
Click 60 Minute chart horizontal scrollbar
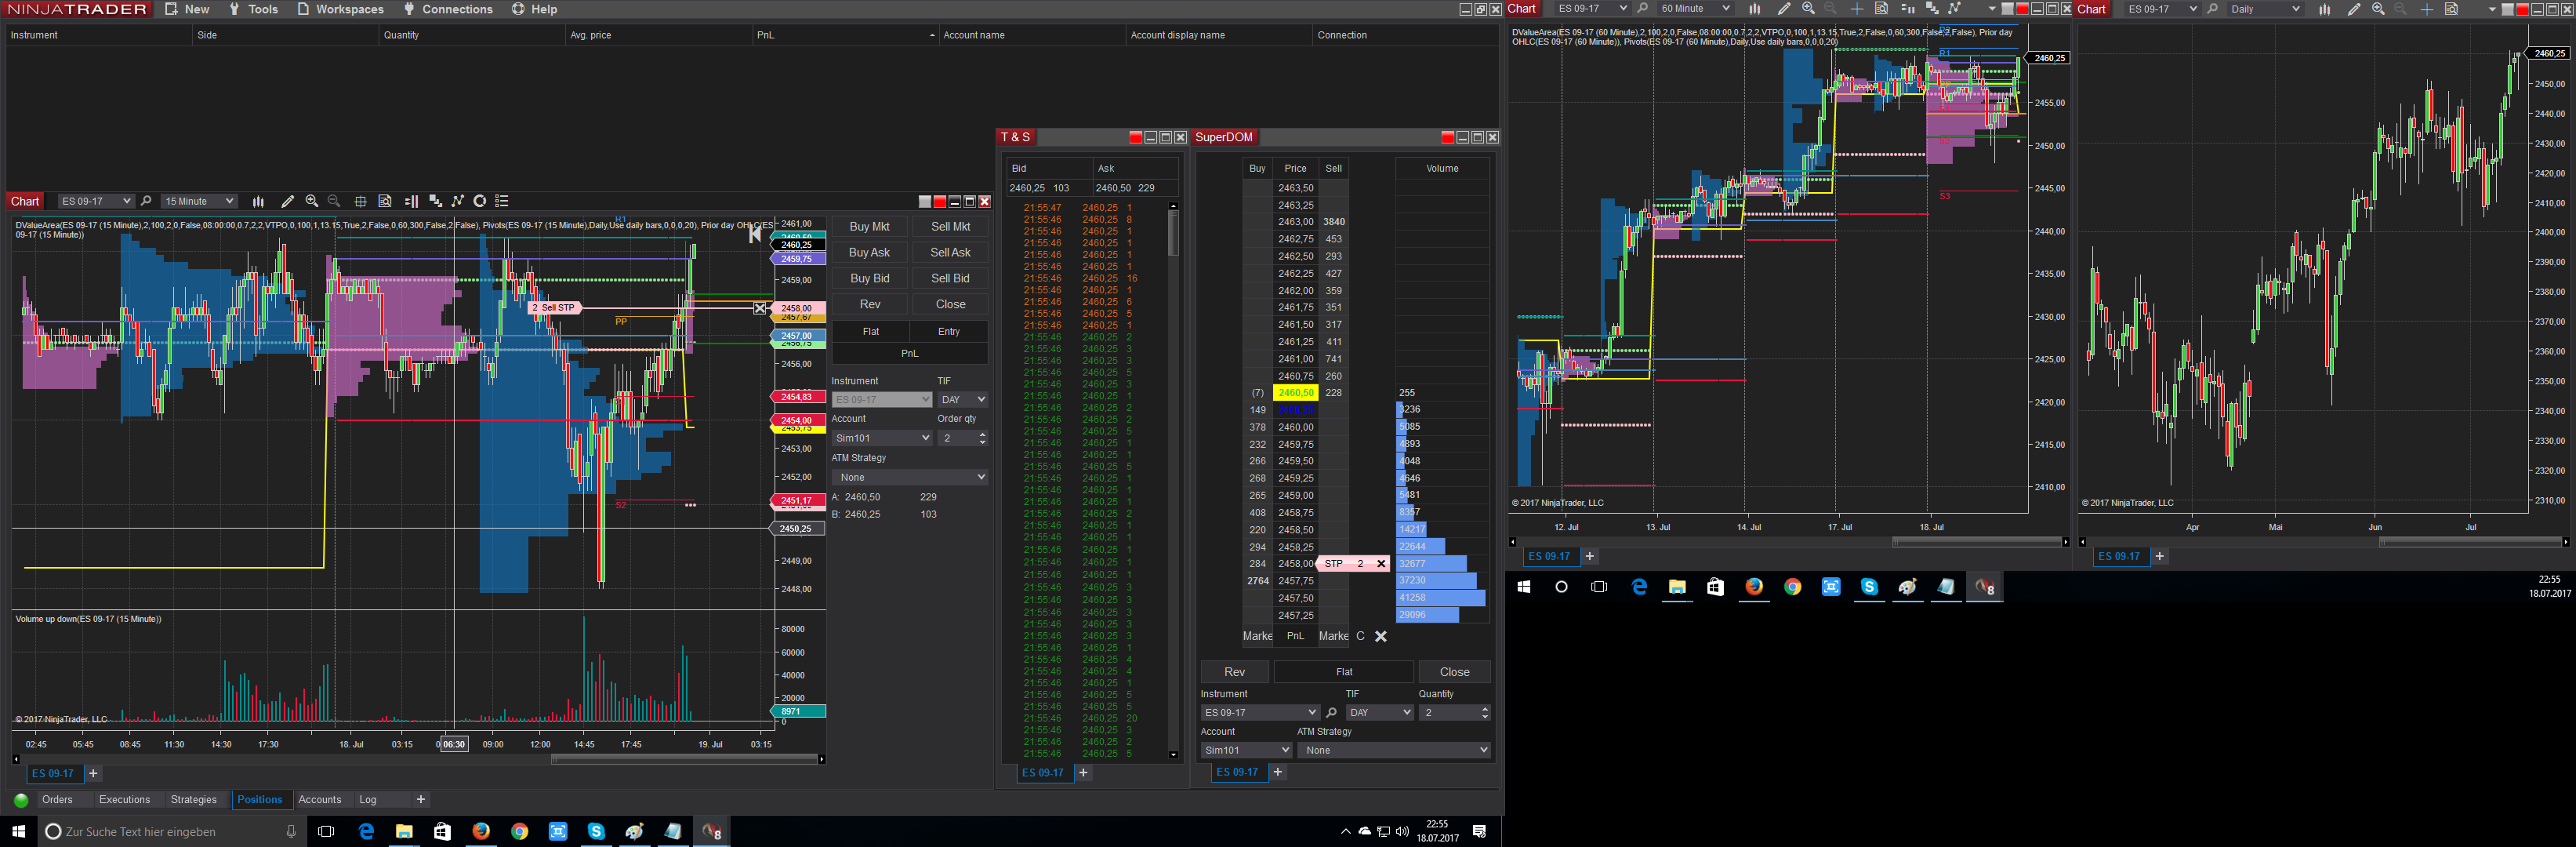coord(1978,542)
